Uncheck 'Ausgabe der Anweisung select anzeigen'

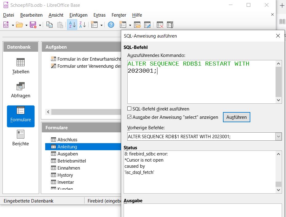(129, 117)
